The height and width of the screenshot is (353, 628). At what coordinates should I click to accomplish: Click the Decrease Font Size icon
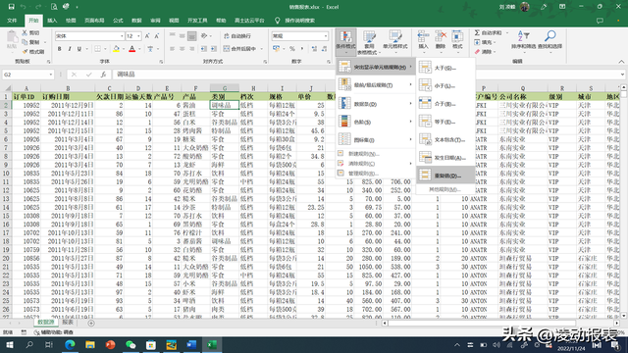157,36
